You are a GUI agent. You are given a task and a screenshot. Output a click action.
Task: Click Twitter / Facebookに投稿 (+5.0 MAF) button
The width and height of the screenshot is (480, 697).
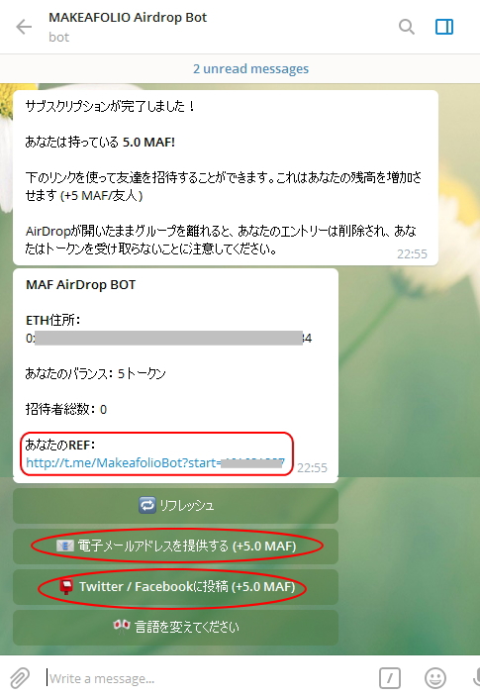point(175,587)
